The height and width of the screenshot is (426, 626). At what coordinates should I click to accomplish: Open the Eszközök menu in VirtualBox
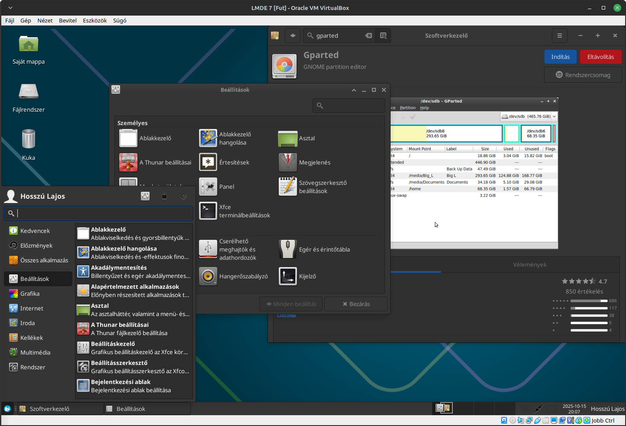click(x=95, y=20)
